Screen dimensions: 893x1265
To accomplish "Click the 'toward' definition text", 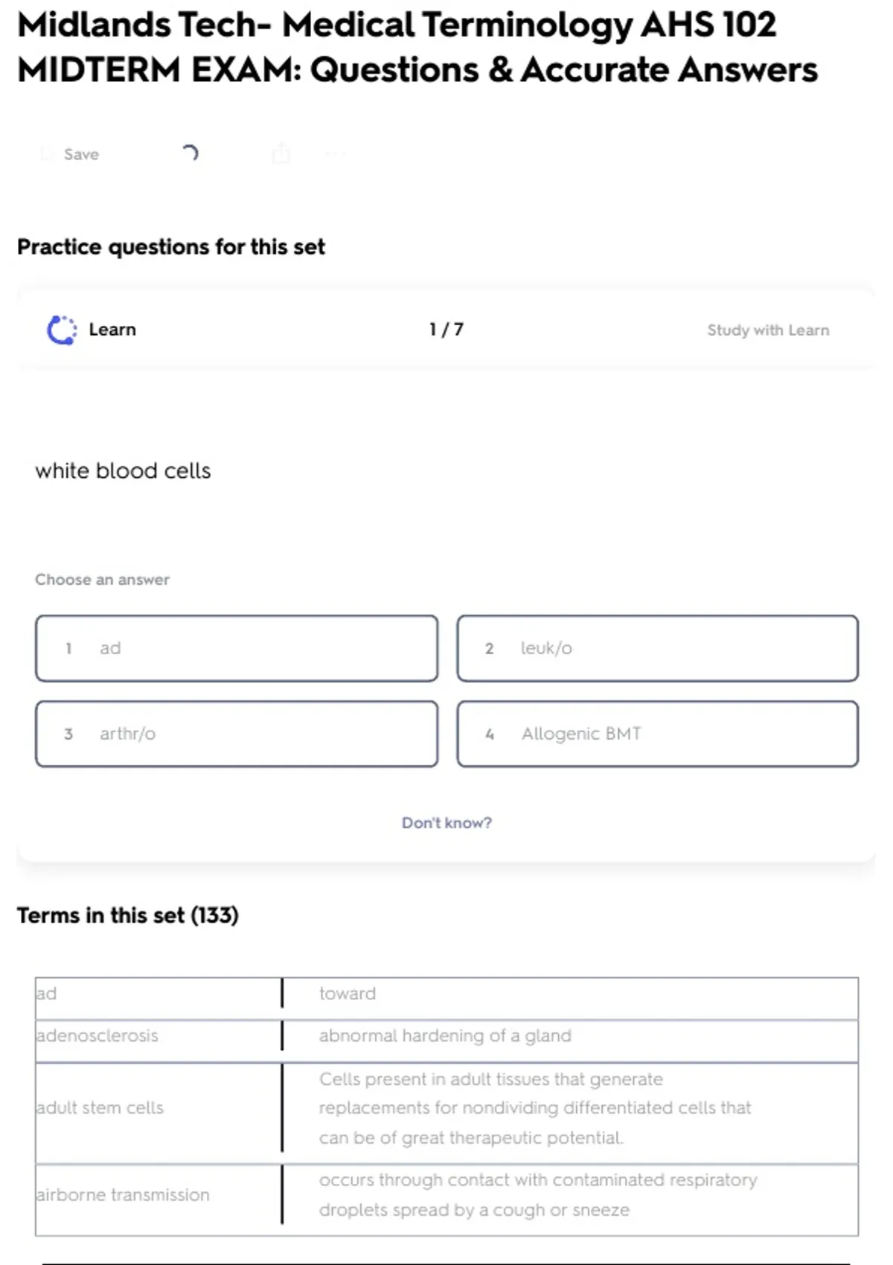I will [x=348, y=993].
